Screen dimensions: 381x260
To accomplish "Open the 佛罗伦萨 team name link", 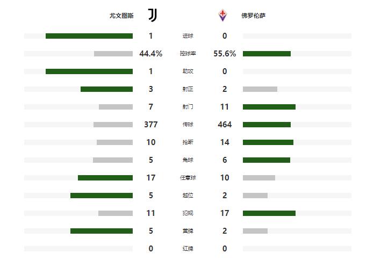I will coord(253,16).
